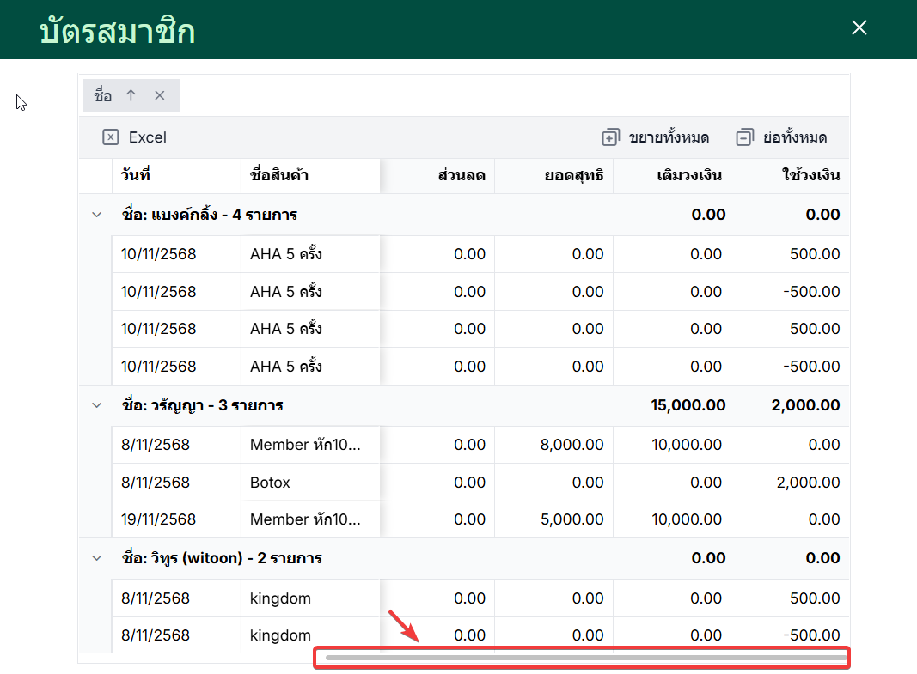The height and width of the screenshot is (674, 917).
Task: Click the collapse all minus icon
Action: pyautogui.click(x=744, y=137)
